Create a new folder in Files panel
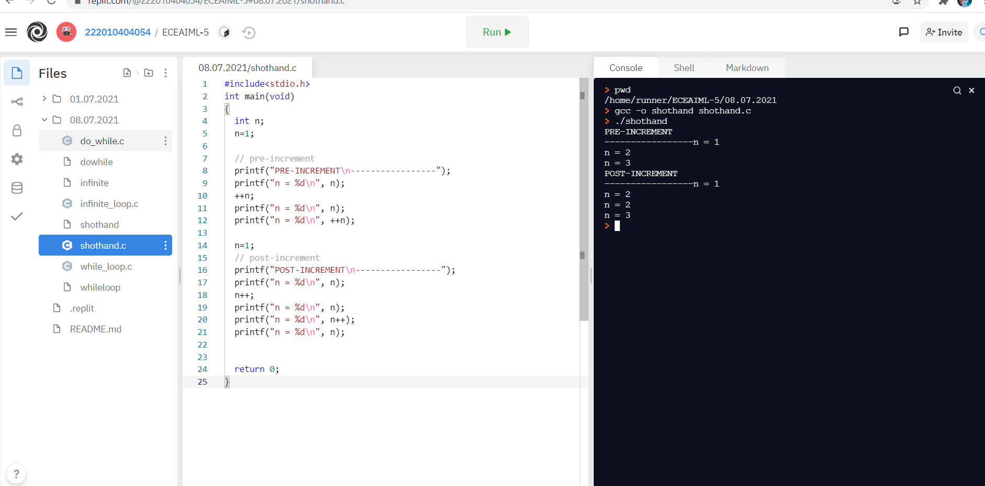985x486 pixels. tap(148, 73)
